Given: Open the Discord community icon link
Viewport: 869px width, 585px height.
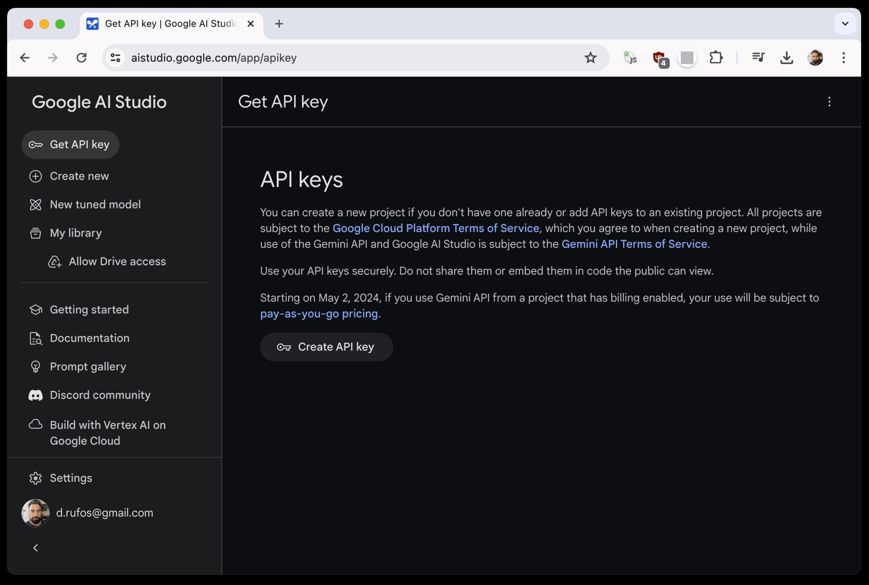Looking at the screenshot, I should pyautogui.click(x=36, y=395).
